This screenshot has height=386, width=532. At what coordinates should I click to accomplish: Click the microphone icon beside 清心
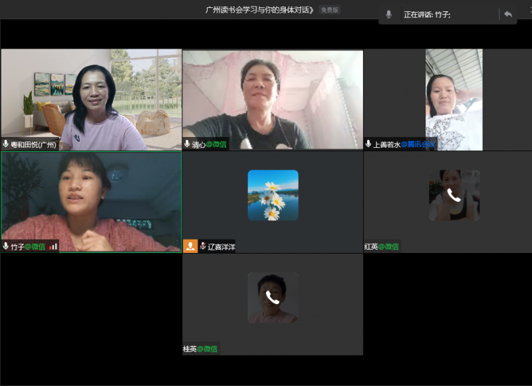pos(188,144)
